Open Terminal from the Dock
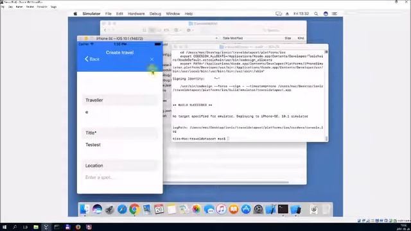 click(283, 209)
